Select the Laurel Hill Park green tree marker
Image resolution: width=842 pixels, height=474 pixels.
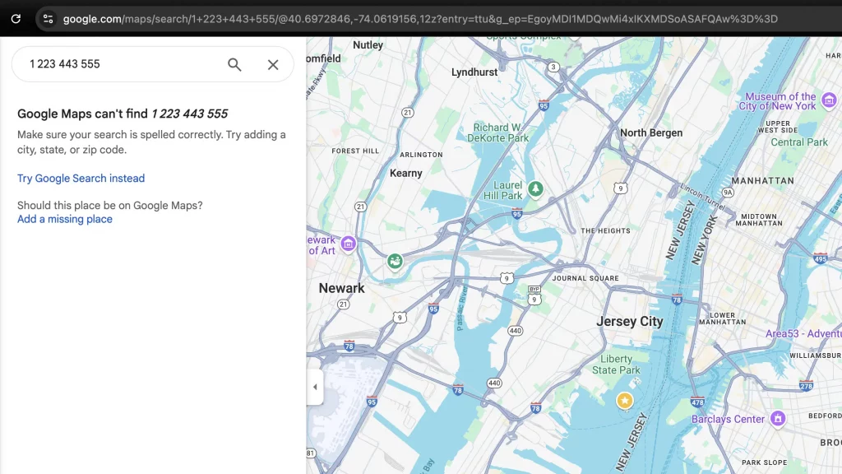pos(536,188)
